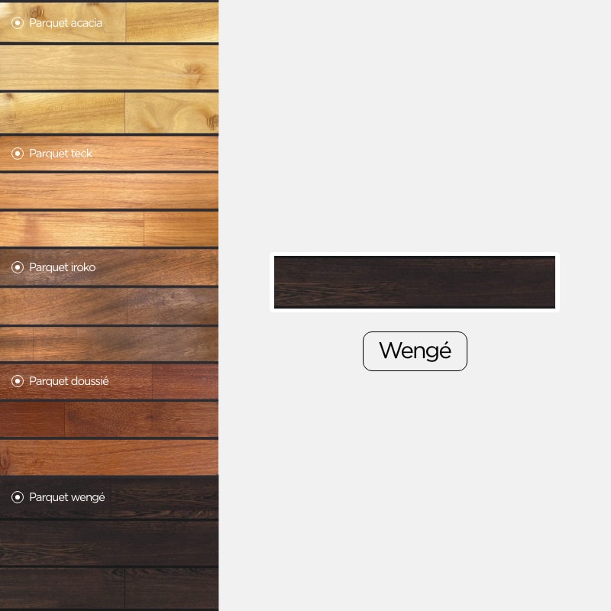
Task: Pick the bottom acacia plank with knots
Action: click(109, 113)
